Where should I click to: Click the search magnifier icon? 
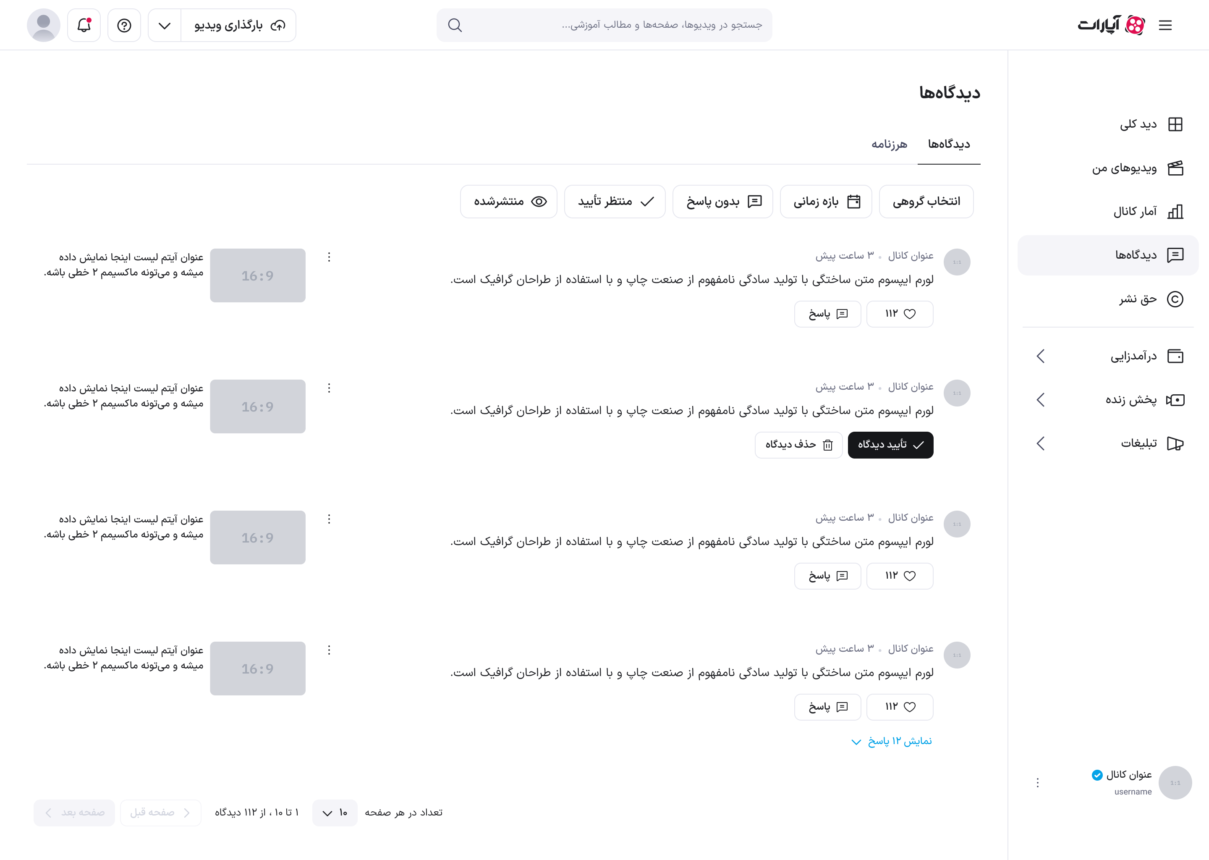click(454, 25)
